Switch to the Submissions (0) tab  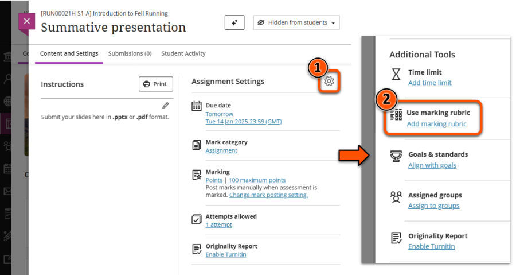pos(130,53)
